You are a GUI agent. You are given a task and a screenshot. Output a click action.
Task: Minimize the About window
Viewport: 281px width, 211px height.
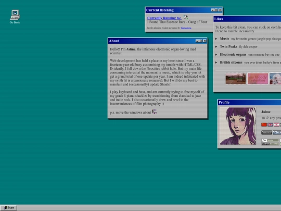coord(197,41)
